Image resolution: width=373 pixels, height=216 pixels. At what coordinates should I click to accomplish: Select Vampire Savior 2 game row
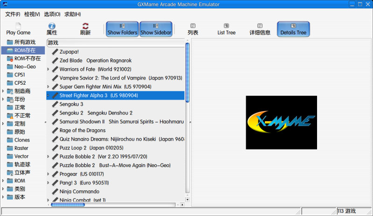[x=115, y=78]
